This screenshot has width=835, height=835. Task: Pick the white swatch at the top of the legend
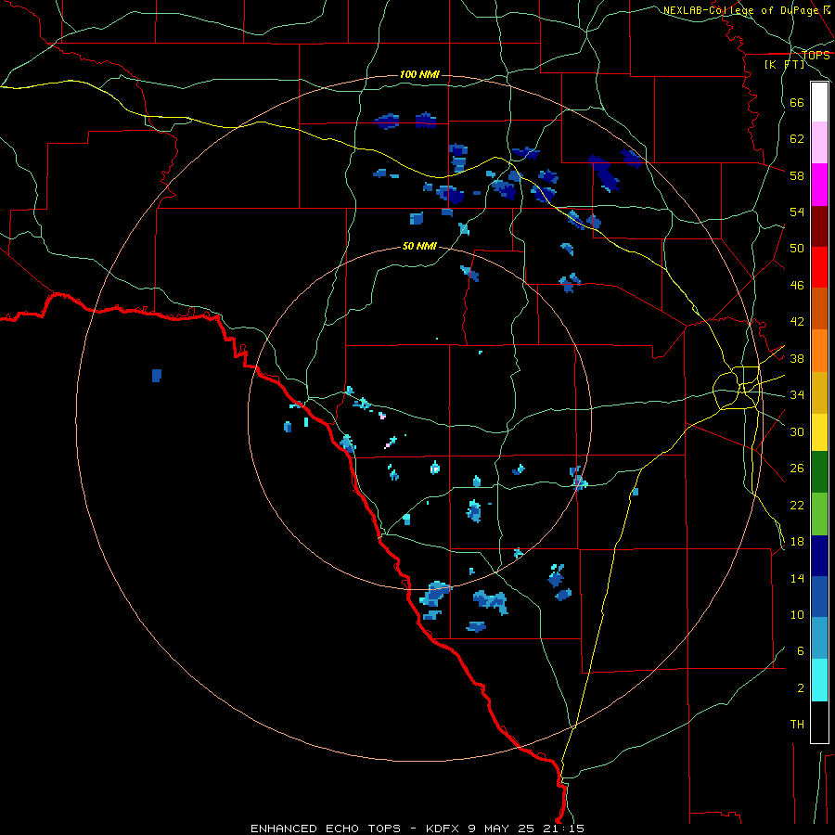pos(819,102)
